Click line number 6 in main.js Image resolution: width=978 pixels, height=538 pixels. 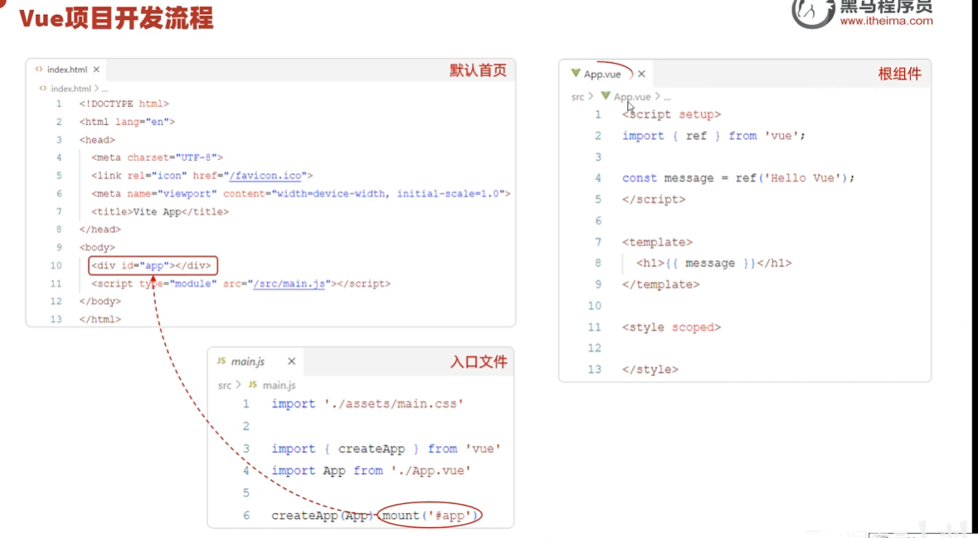click(246, 516)
